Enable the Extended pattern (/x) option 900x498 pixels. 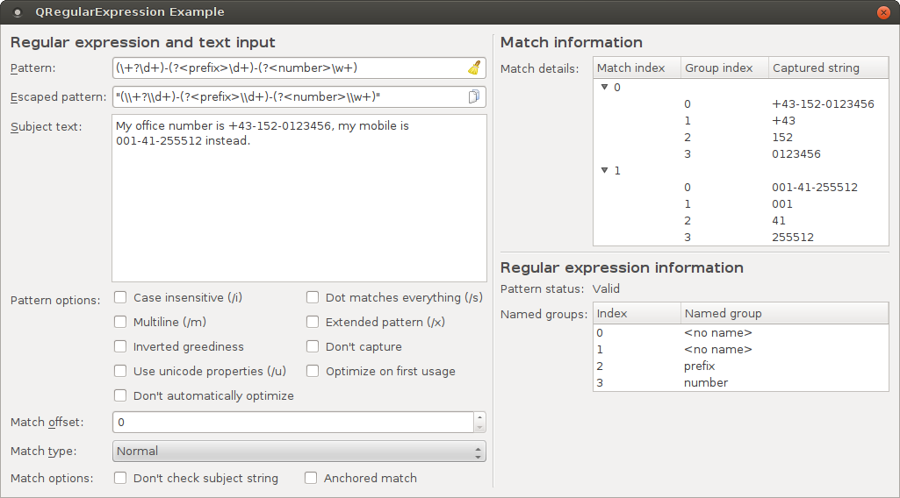pyautogui.click(x=313, y=323)
